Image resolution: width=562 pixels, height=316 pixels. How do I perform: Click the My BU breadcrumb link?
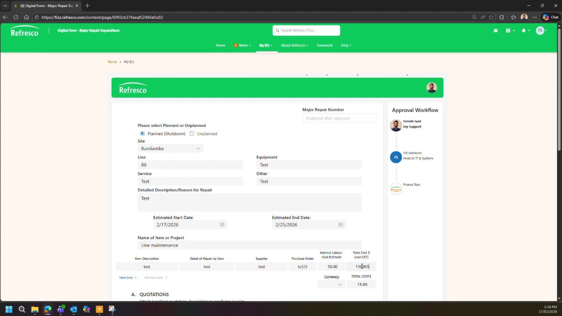129,62
